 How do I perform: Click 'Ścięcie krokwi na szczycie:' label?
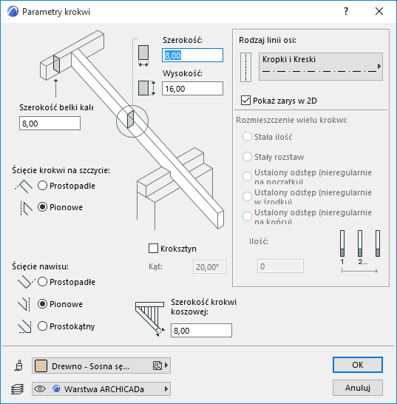(61, 170)
